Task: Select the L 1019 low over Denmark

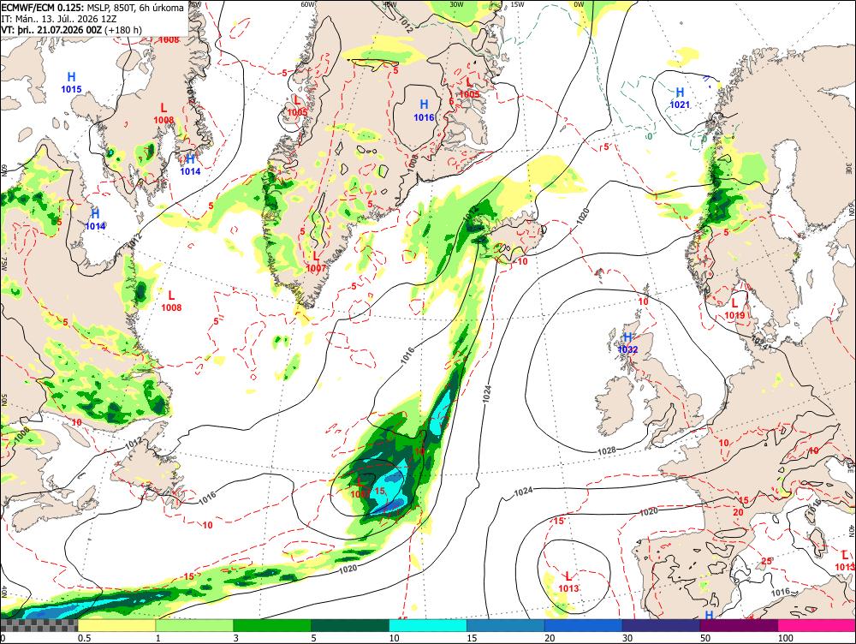Action: 734,308
